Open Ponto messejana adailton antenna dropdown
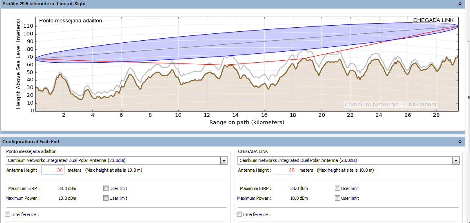This screenshot has height=223, width=470. pos(223,160)
